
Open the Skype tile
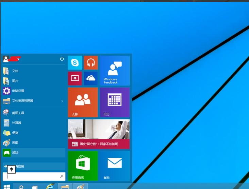(75, 63)
